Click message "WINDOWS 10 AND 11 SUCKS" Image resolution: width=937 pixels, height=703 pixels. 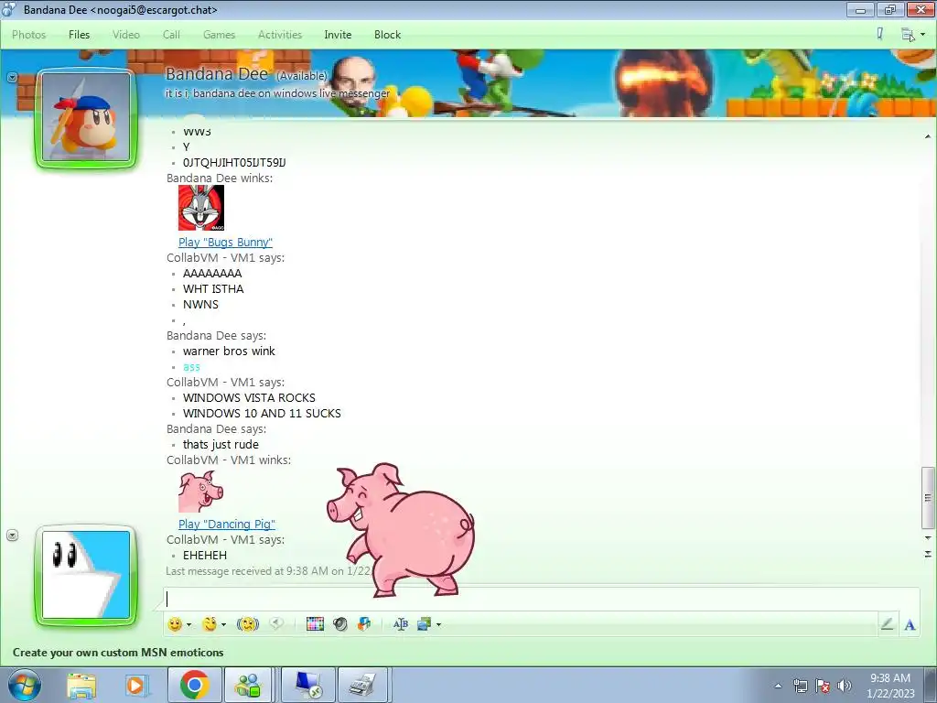[x=262, y=413]
